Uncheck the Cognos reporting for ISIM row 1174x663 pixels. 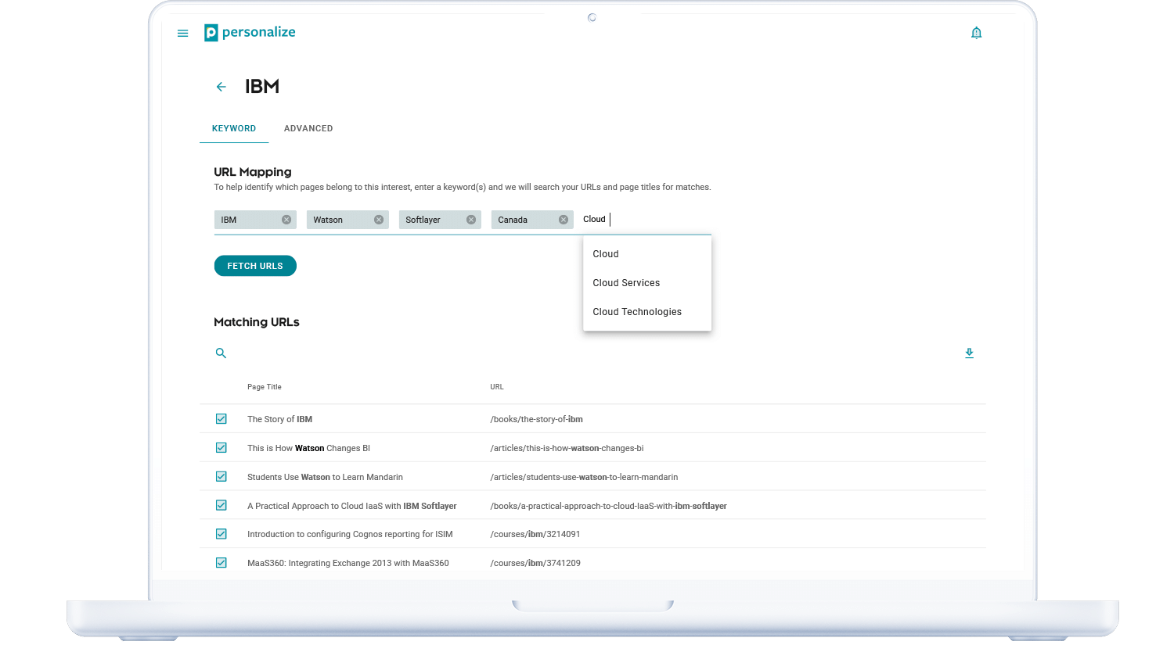[x=221, y=534]
